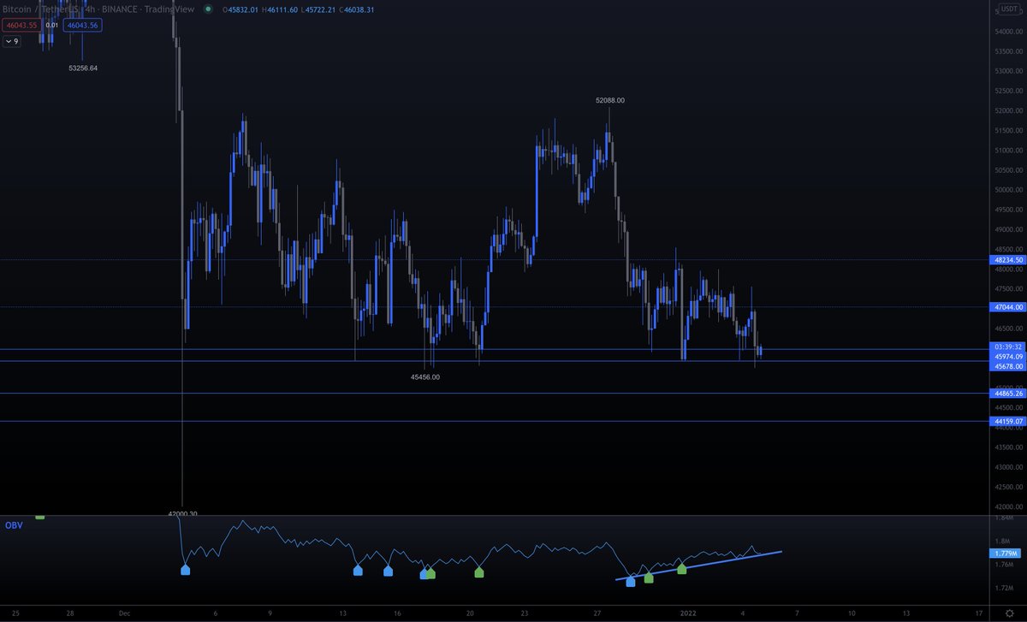Click the TradingView watermark text
This screenshot has height=622, width=1027.
169,9
